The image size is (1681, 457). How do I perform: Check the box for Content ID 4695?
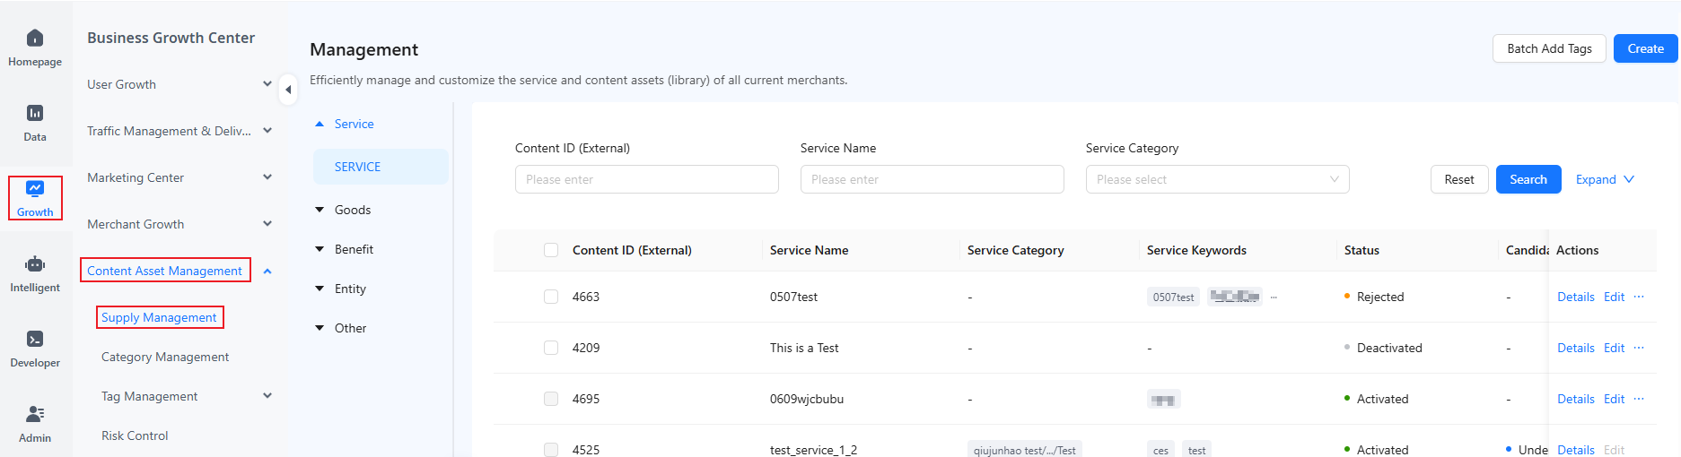(x=551, y=399)
